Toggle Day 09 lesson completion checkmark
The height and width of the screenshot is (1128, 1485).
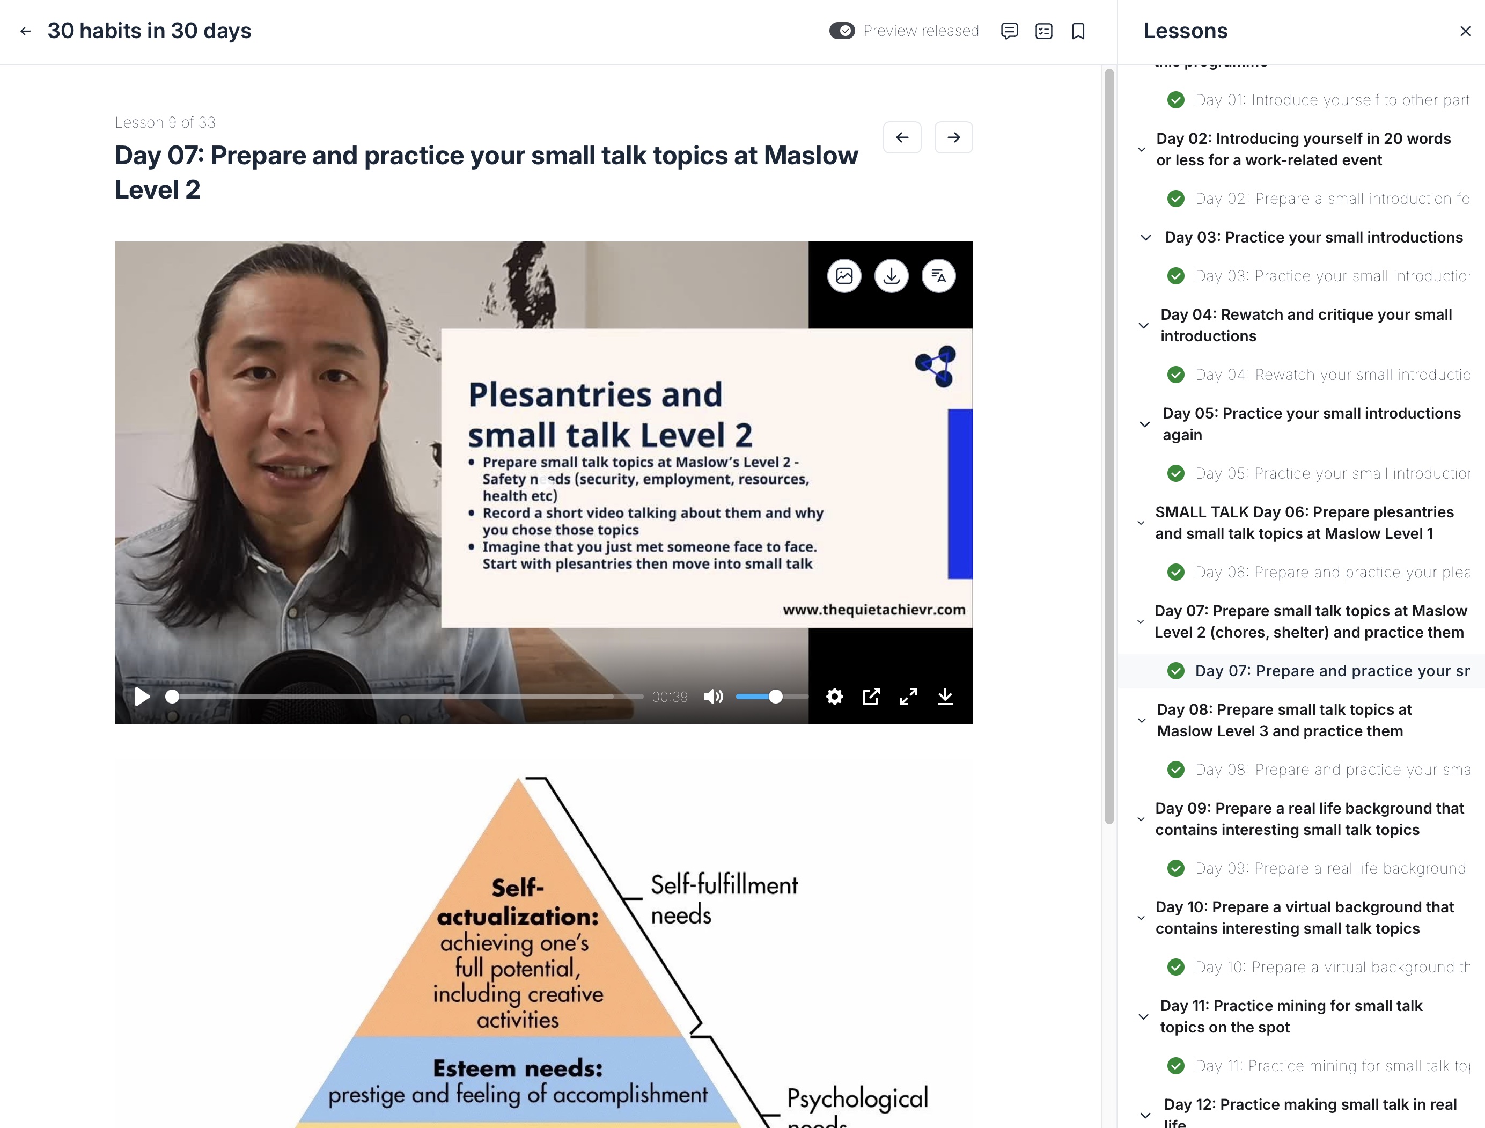[1175, 868]
